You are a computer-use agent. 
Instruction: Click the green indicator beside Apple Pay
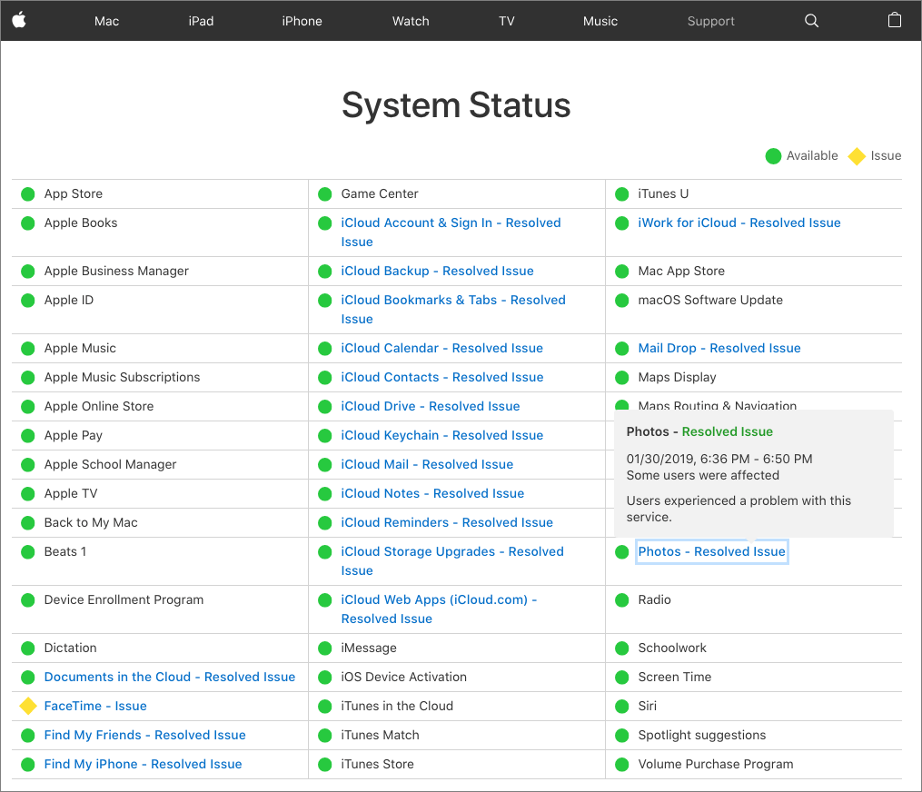point(27,435)
